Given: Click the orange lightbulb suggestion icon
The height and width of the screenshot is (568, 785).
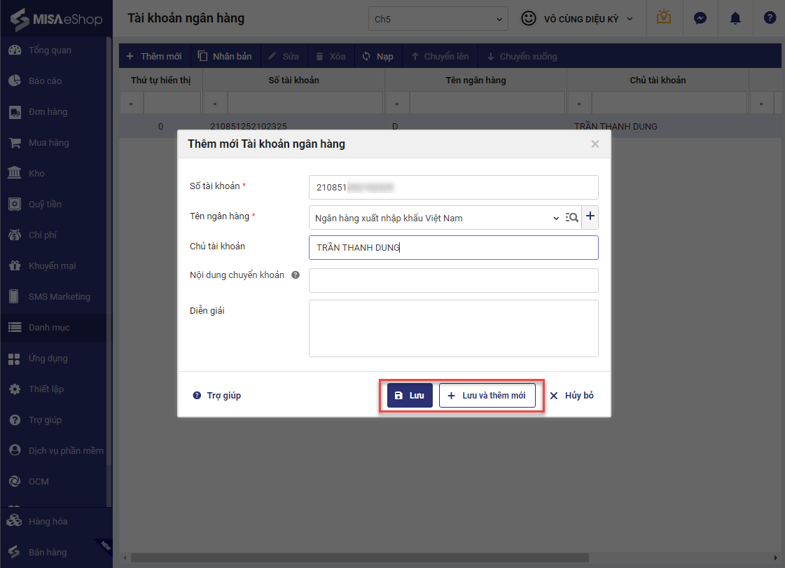Looking at the screenshot, I should tap(664, 18).
